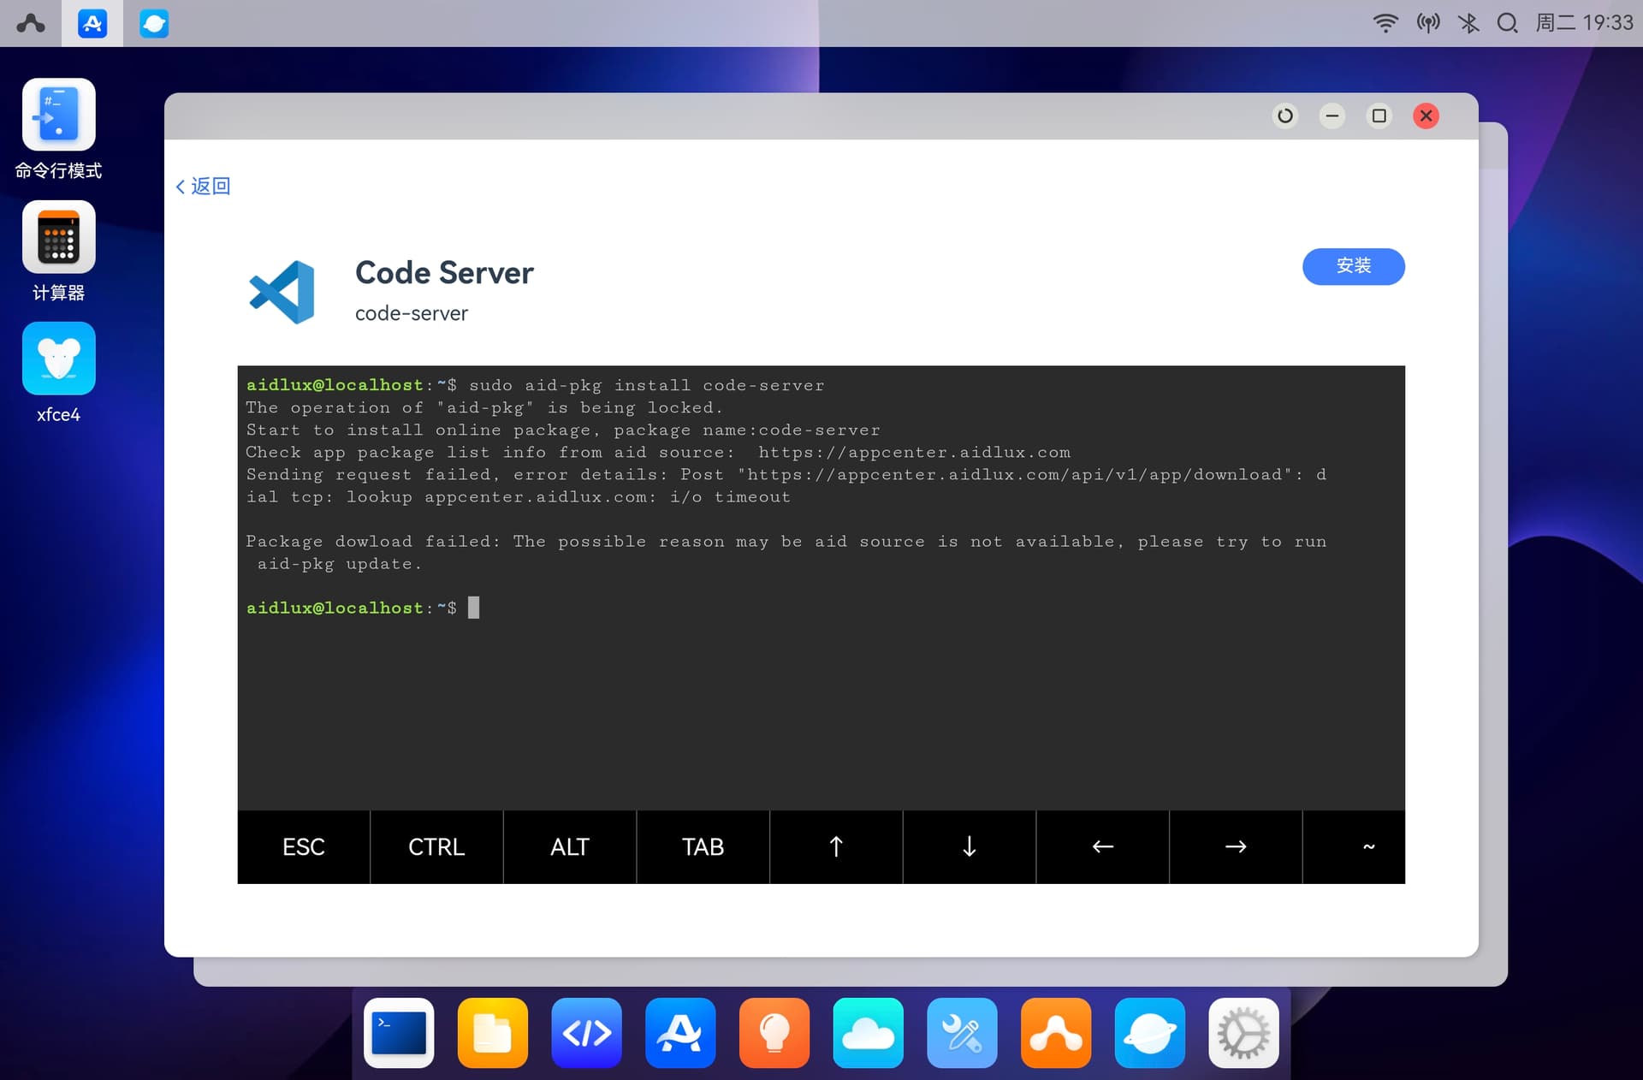Viewport: 1643px width, 1080px height.
Task: Open the yellow files app in dock
Action: click(x=492, y=1033)
